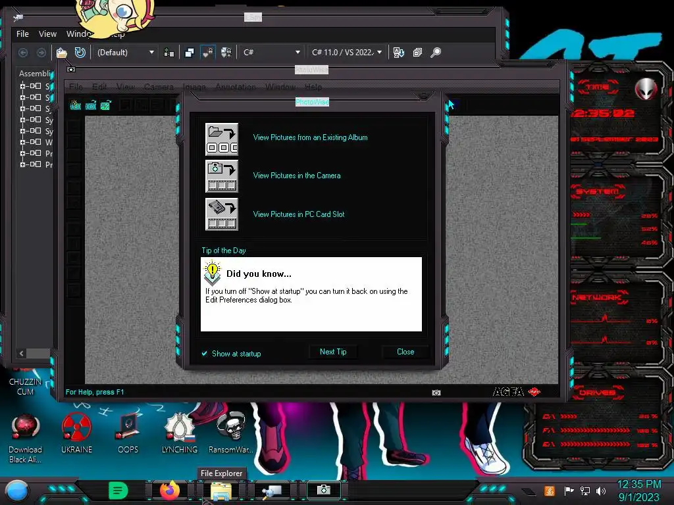The width and height of the screenshot is (674, 505).
Task: Click the camera pictures icon button
Action: coord(222,176)
